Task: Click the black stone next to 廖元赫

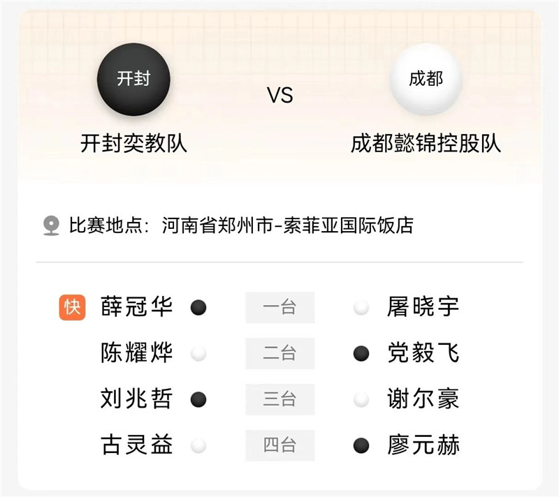Action: pyautogui.click(x=361, y=445)
